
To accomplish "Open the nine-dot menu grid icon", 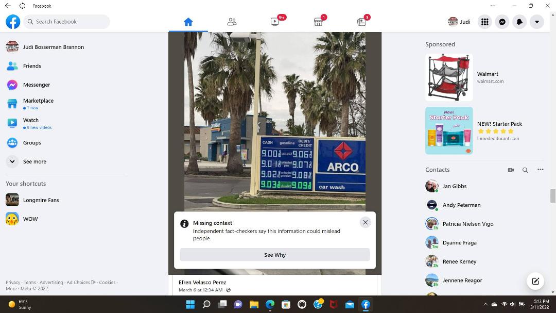I will 485,22.
